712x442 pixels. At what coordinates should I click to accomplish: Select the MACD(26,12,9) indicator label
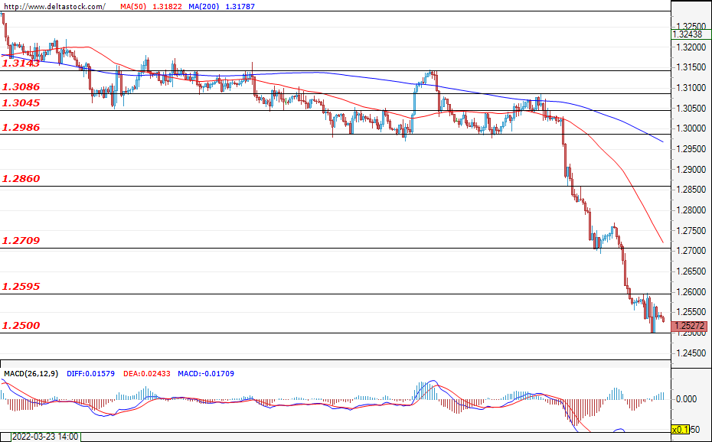[31, 374]
